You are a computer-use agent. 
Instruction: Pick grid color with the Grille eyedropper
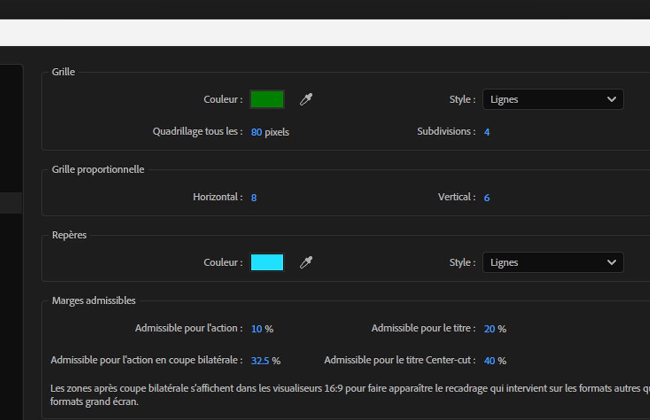306,100
